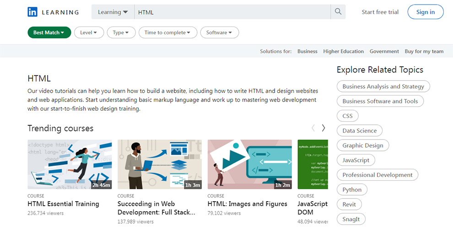
Task: Click the Trending courses heading
Action: (60, 128)
